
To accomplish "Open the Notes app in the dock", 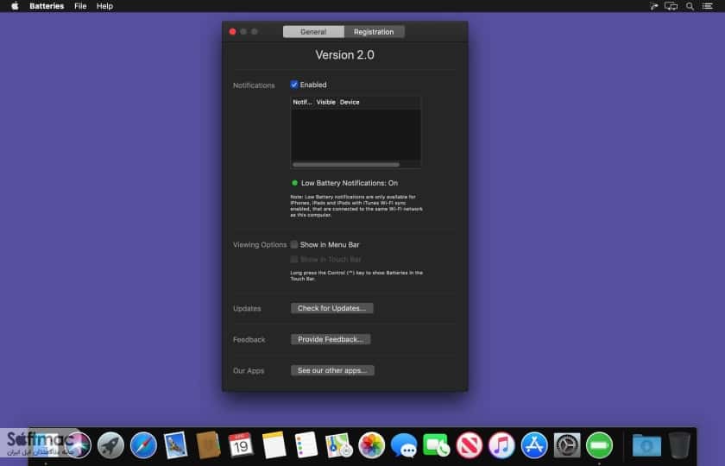I will coord(274,445).
